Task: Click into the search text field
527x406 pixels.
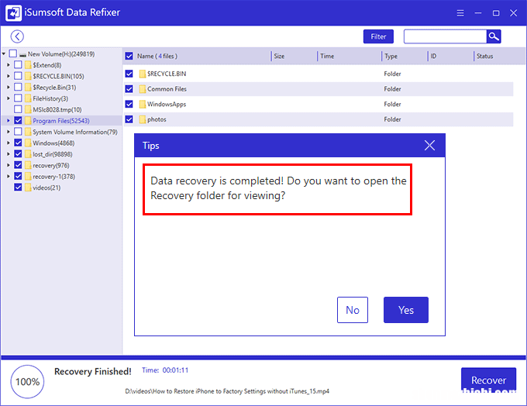Action: tap(445, 36)
